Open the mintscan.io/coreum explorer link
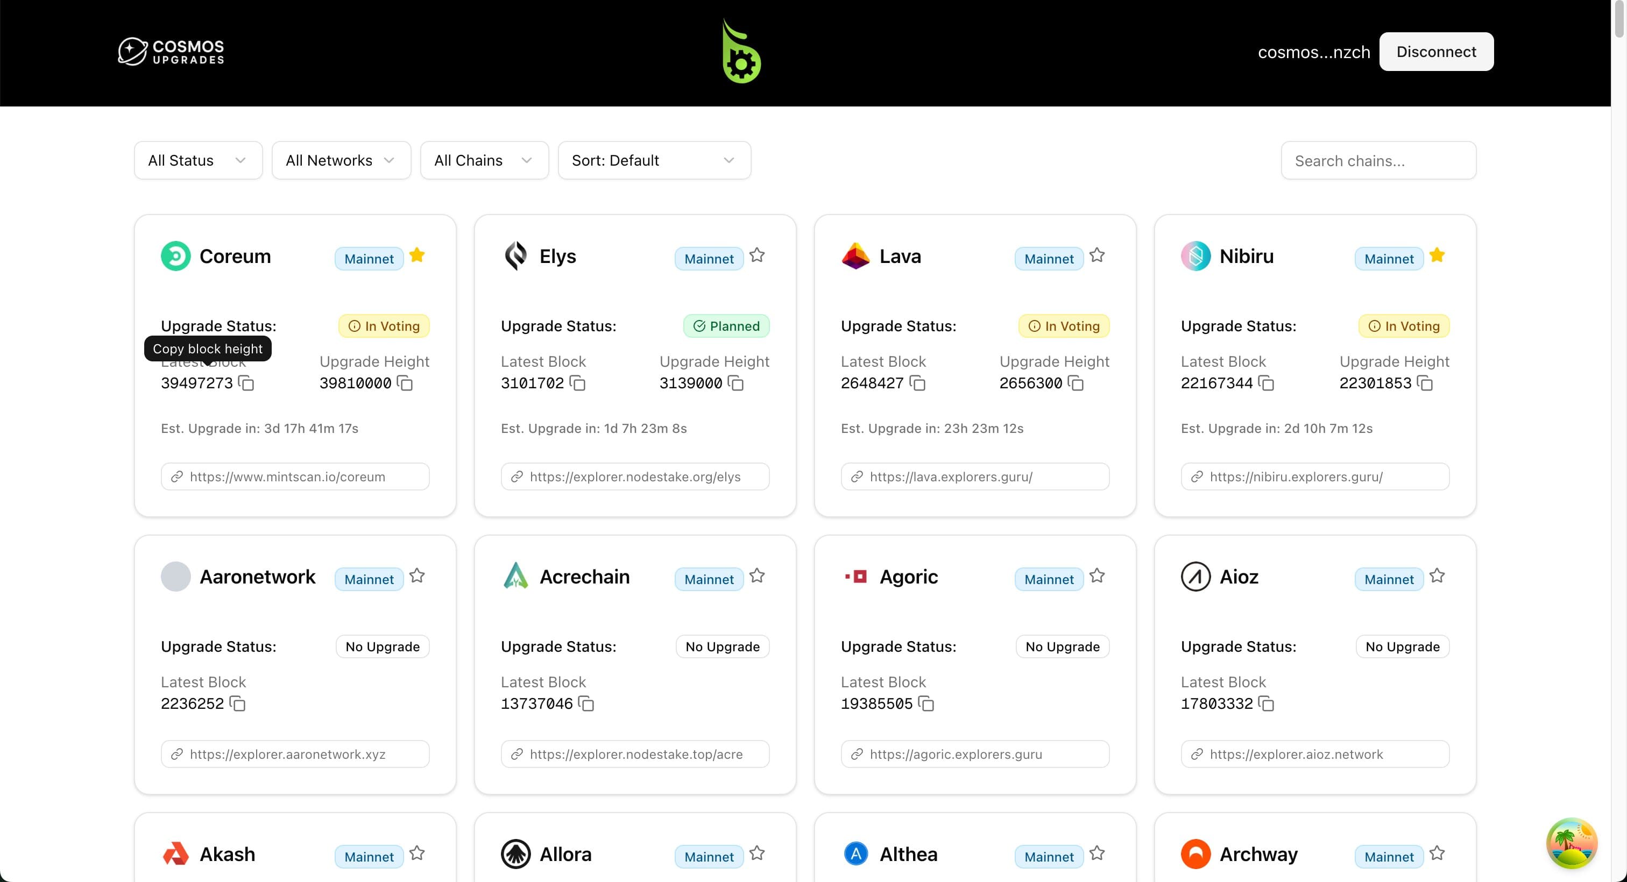The height and width of the screenshot is (882, 1627). (295, 476)
